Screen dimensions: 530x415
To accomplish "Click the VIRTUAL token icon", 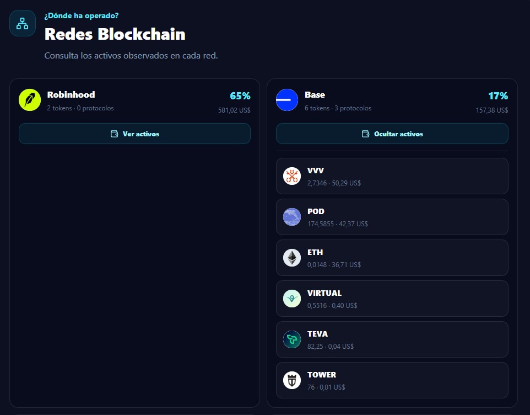I will pyautogui.click(x=291, y=299).
